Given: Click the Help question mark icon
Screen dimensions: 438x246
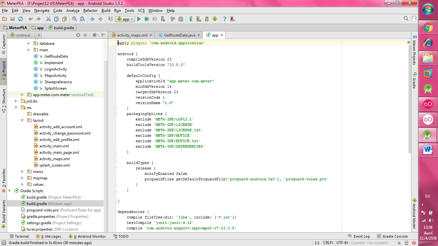Looking at the screenshot, I should point(225,19).
